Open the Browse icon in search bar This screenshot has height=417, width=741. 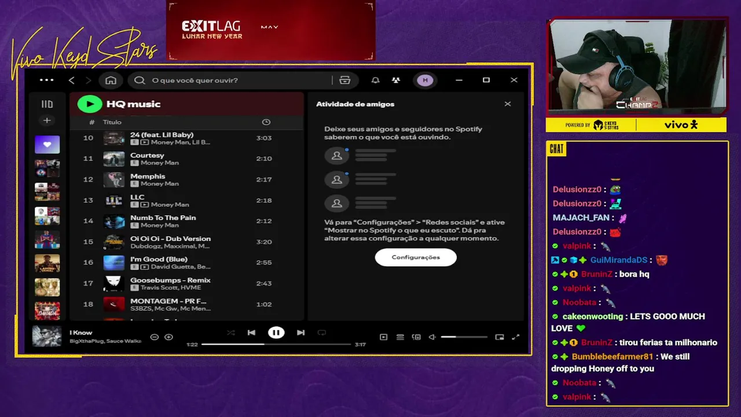(x=345, y=80)
